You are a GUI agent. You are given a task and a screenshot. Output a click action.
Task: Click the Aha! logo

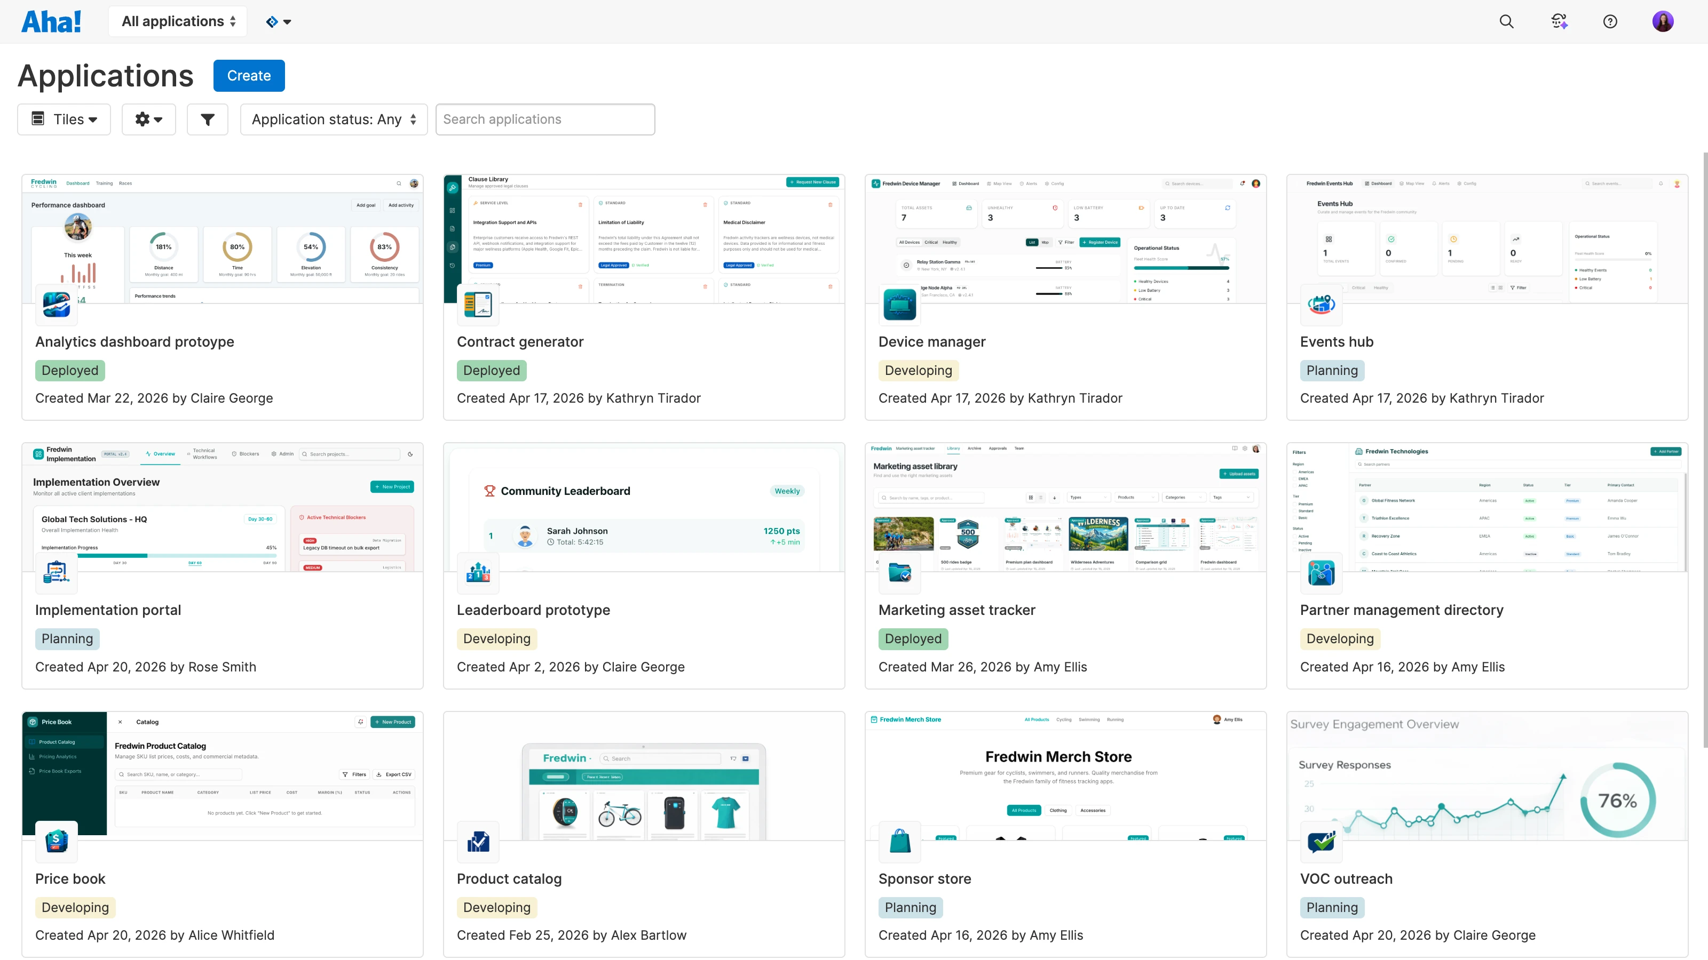click(51, 21)
